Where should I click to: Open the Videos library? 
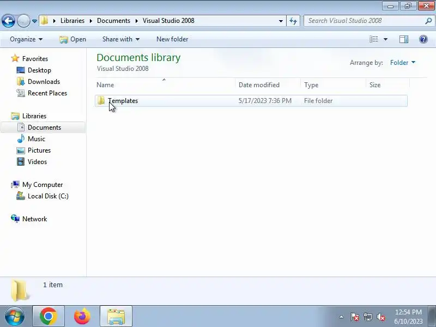(x=37, y=161)
